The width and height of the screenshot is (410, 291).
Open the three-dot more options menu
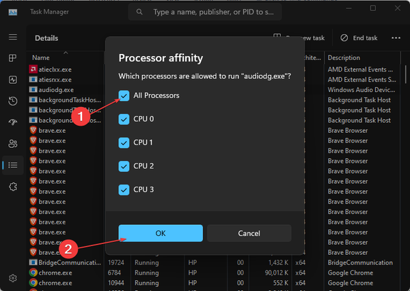(x=396, y=38)
